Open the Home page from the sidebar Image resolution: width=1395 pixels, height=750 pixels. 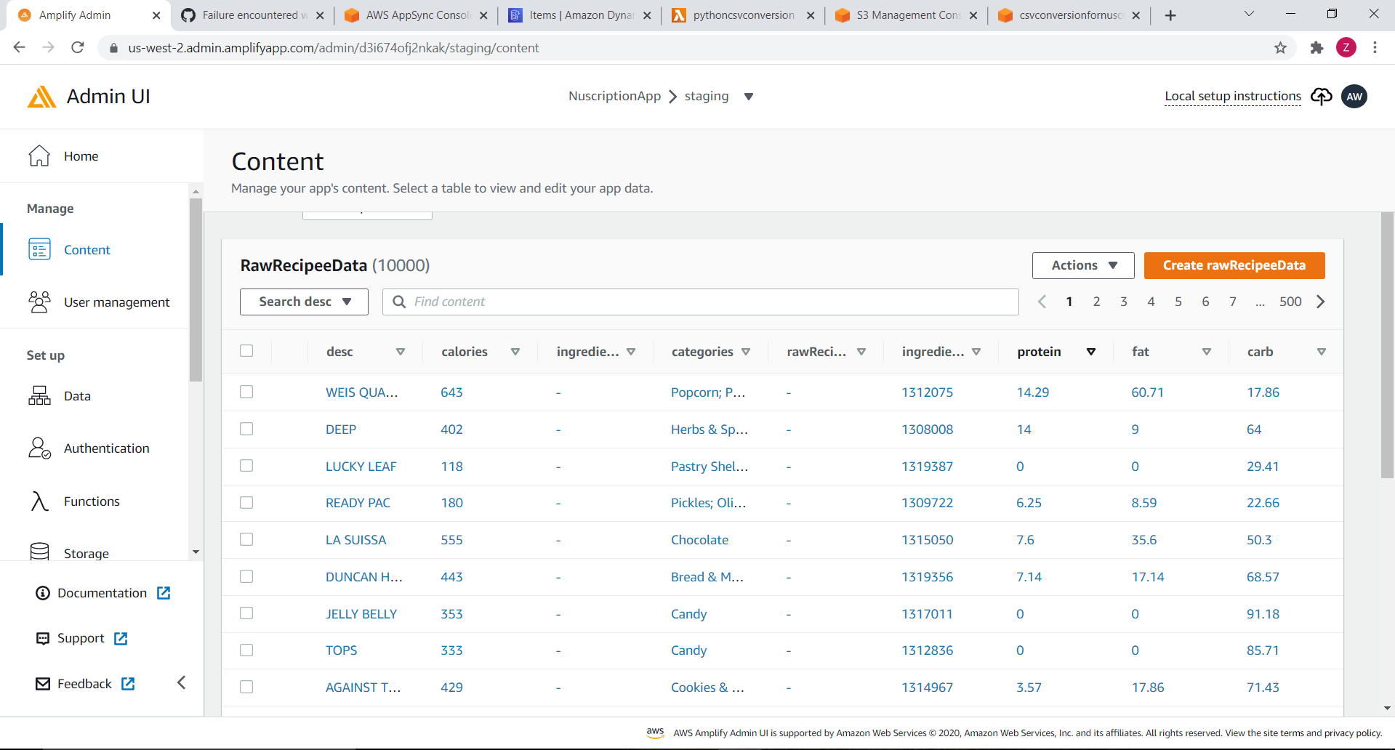click(x=81, y=156)
